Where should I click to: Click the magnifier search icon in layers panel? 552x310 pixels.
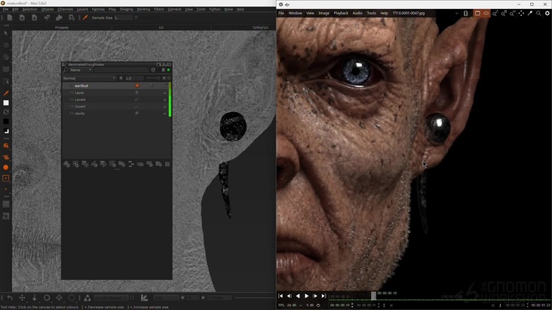(66, 70)
